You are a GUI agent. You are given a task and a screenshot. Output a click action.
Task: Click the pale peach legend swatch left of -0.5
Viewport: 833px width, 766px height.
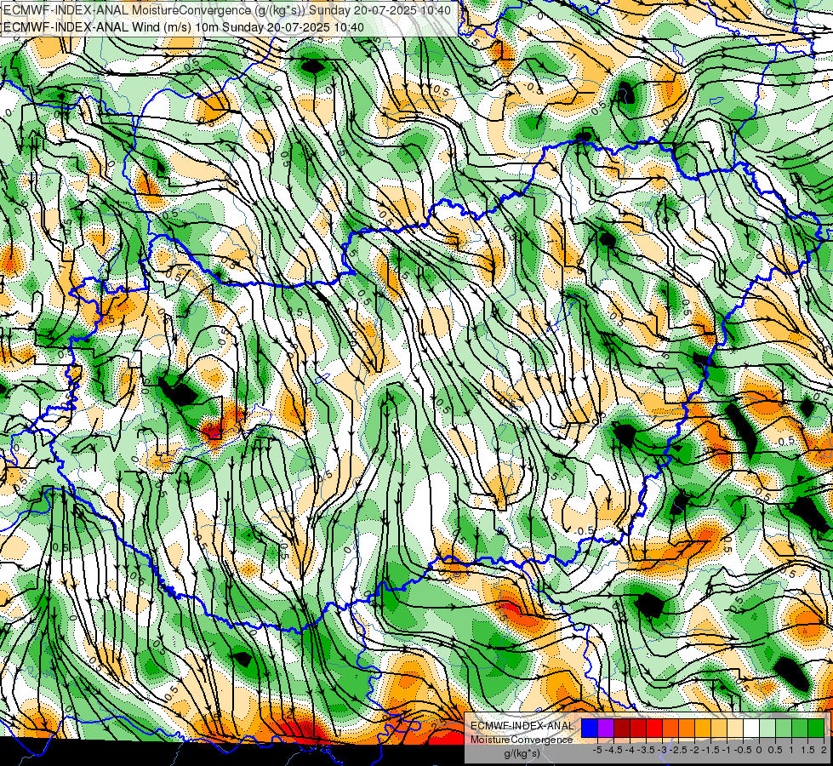(x=735, y=728)
